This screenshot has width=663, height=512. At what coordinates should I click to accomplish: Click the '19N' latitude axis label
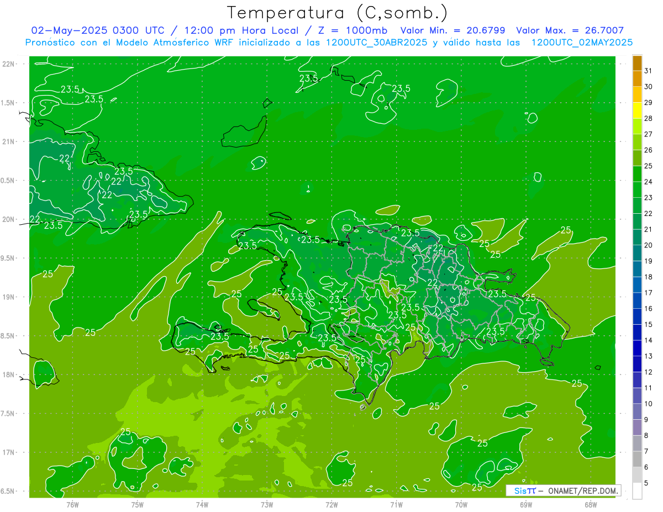pyautogui.click(x=8, y=297)
